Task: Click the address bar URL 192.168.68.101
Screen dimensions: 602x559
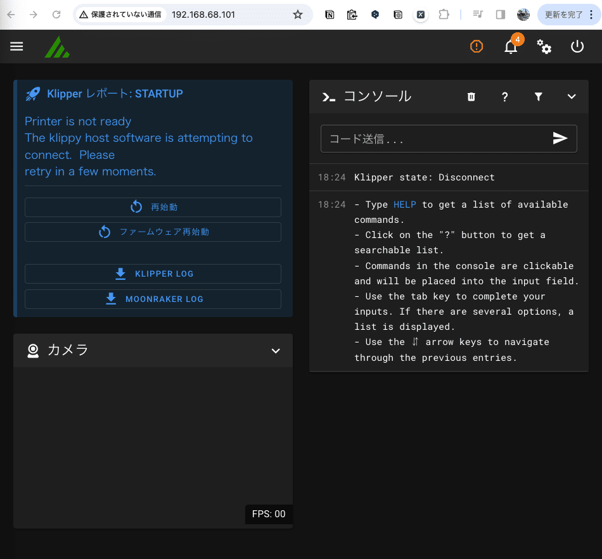Action: [x=203, y=15]
